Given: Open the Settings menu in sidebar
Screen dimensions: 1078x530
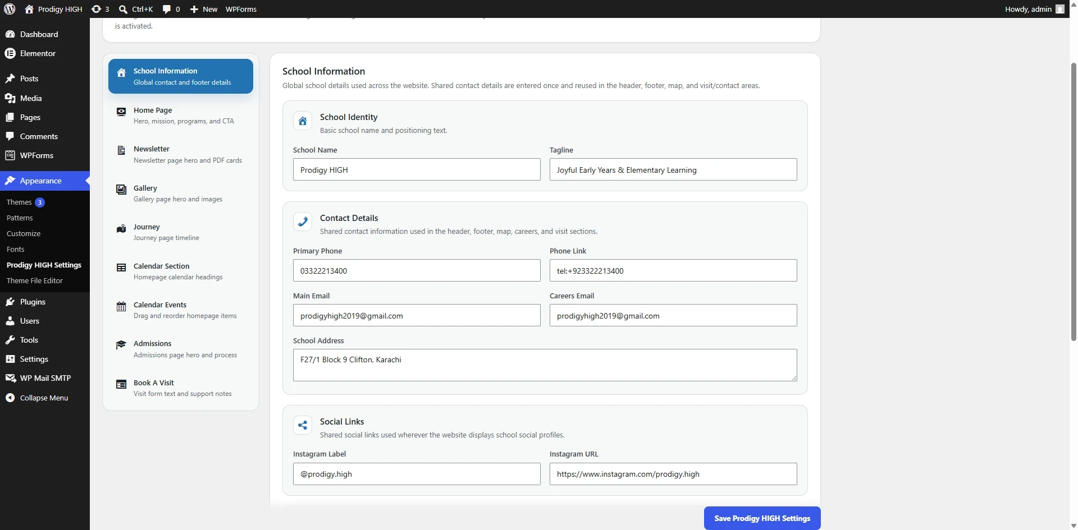Looking at the screenshot, I should point(45,359).
